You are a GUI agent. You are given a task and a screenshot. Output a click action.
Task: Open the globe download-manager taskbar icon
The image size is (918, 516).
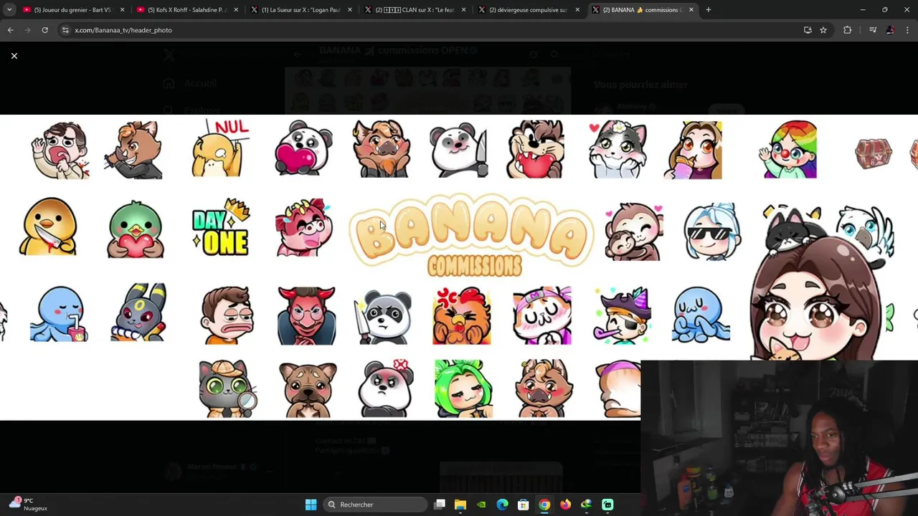point(586,505)
